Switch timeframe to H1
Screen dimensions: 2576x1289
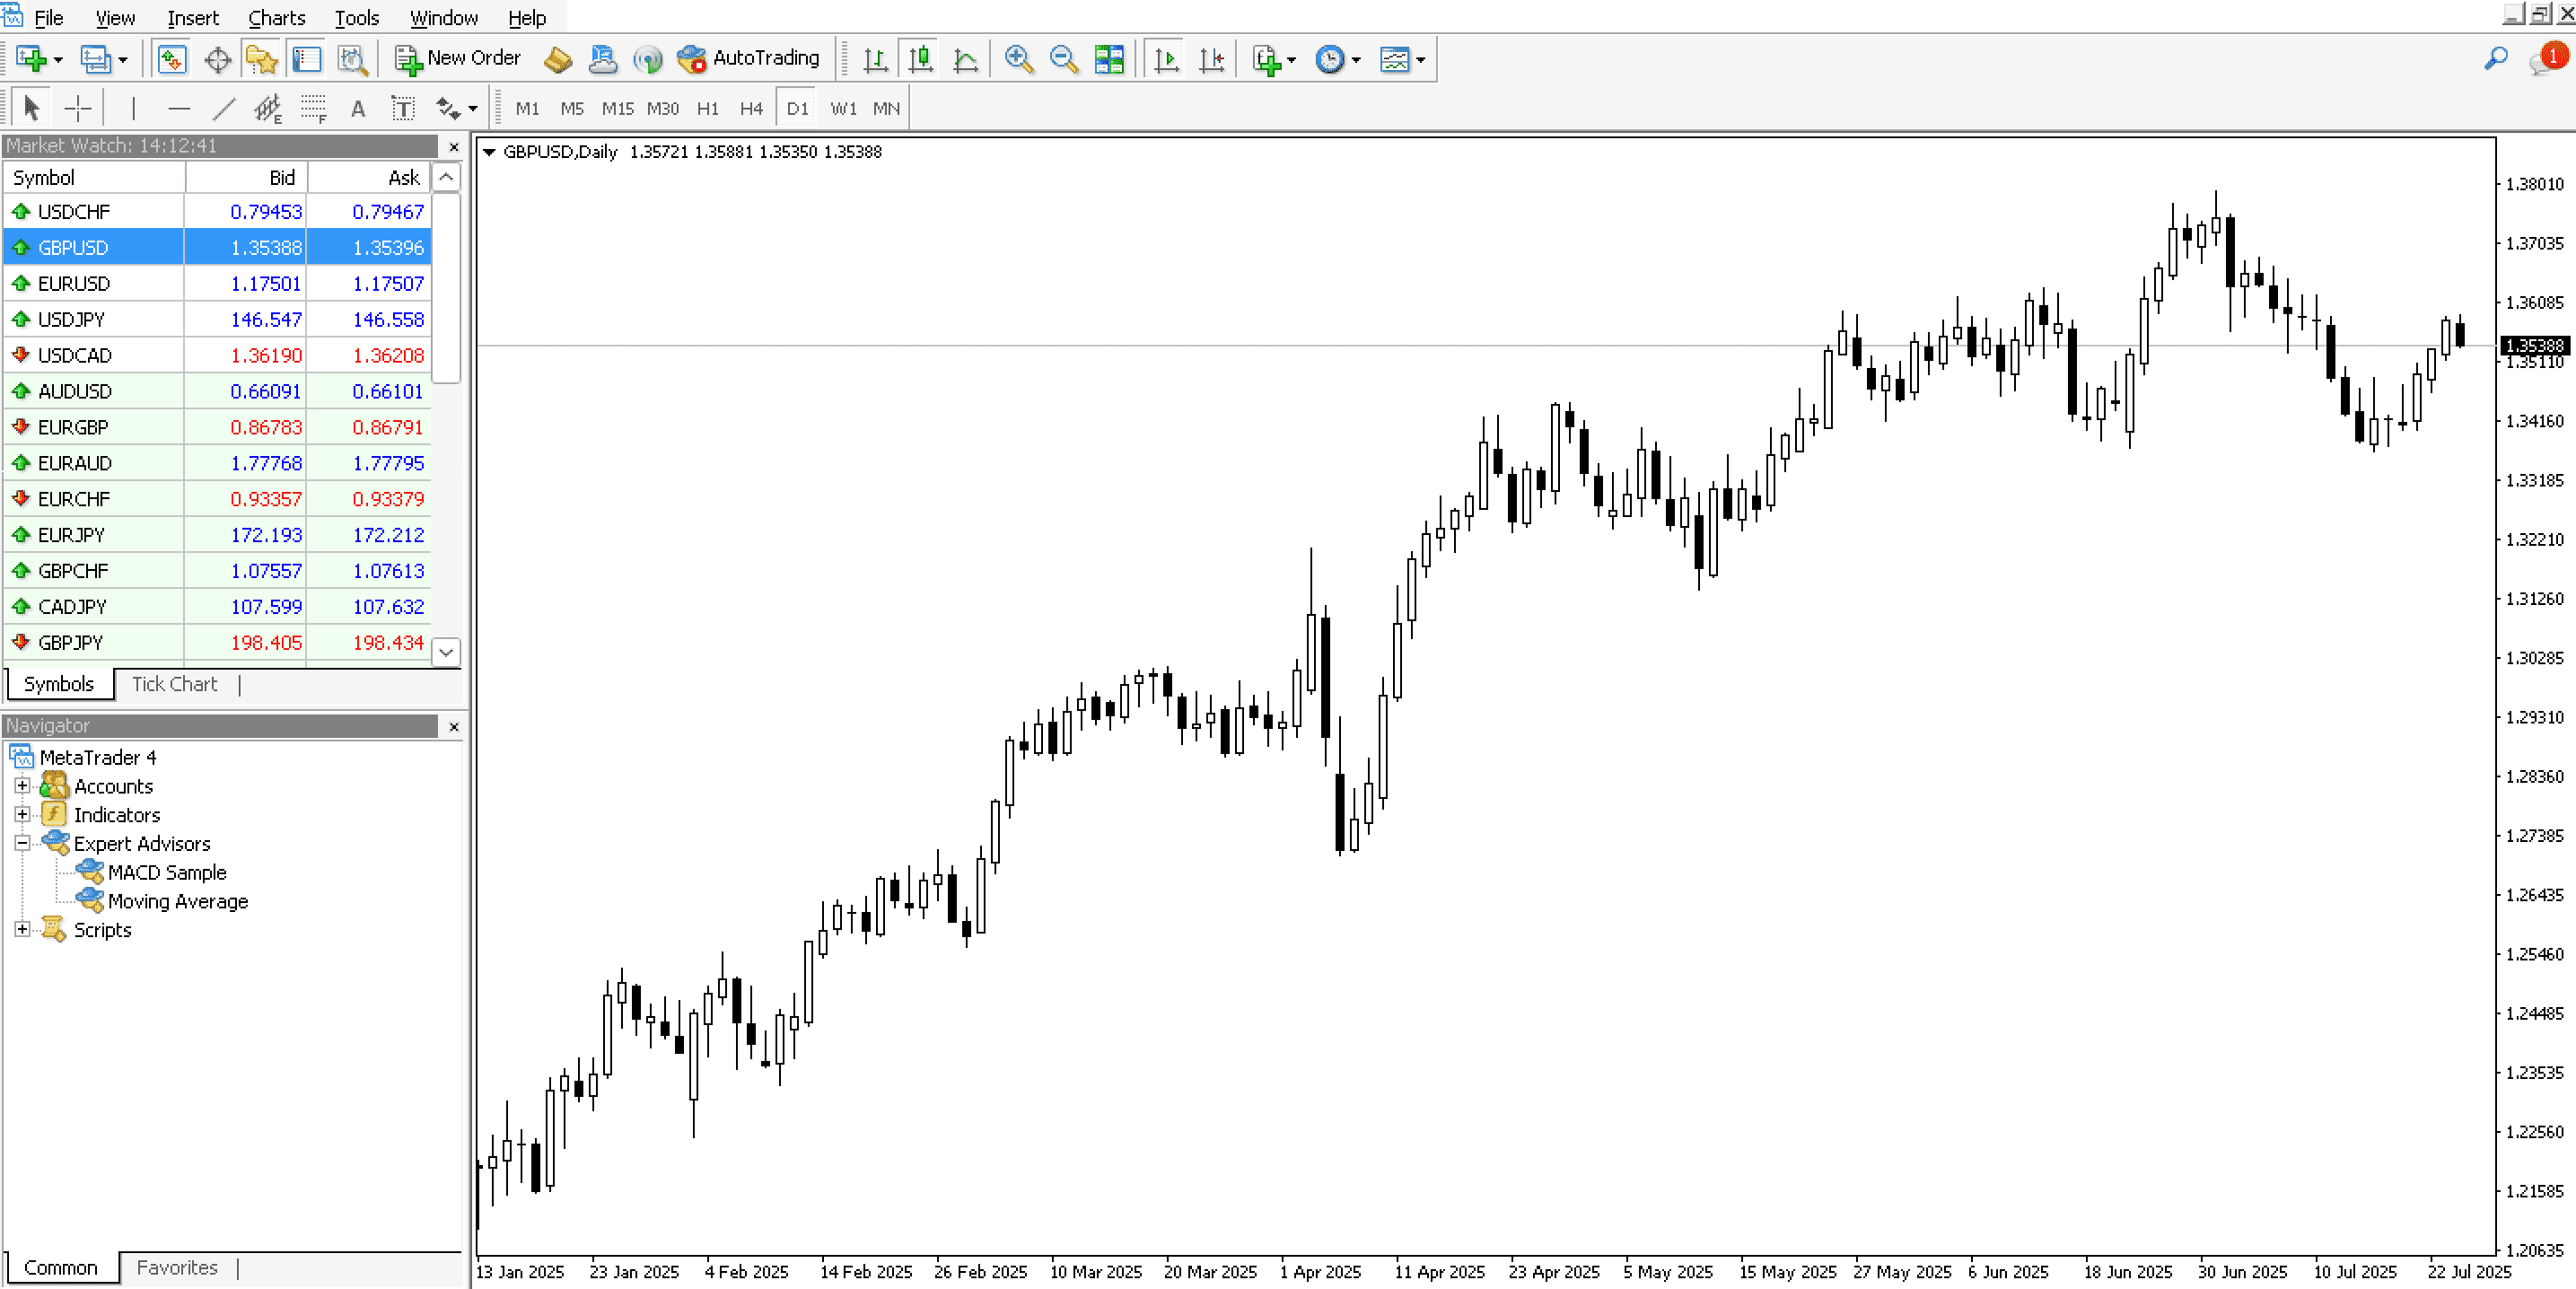(708, 108)
